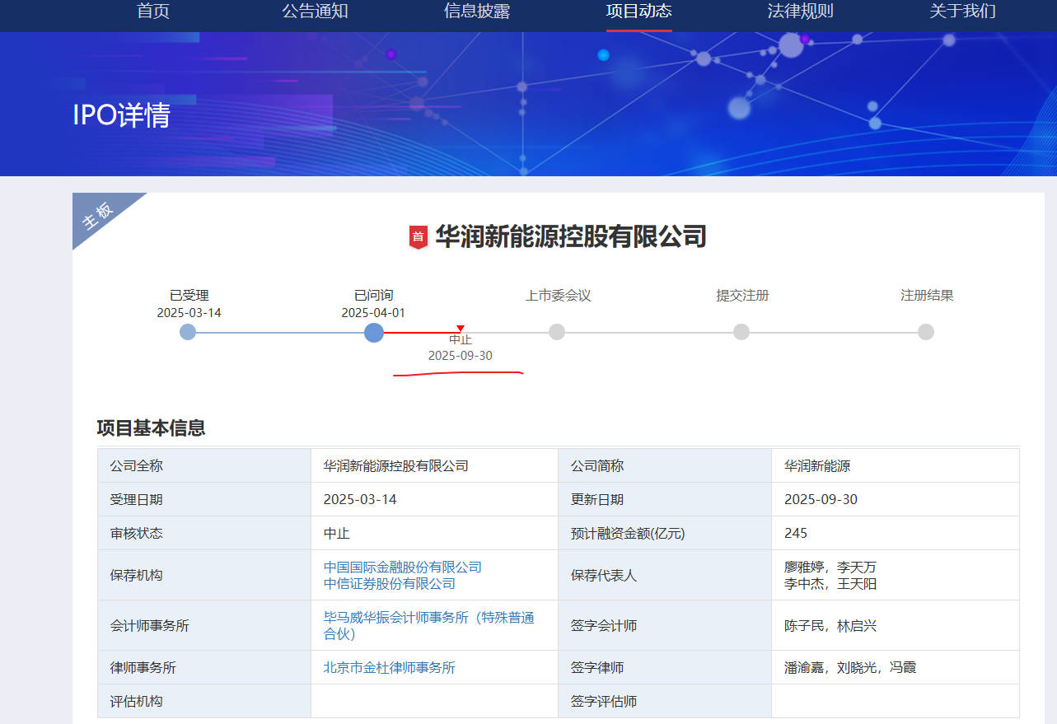Click the timeline date 2025-04-01
This screenshot has height=724, width=1057.
[x=373, y=313]
